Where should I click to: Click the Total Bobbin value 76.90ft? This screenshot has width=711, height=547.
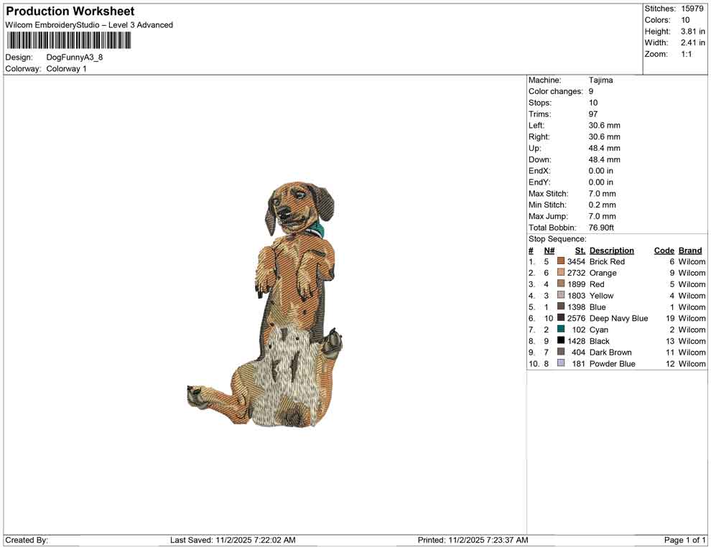point(601,228)
